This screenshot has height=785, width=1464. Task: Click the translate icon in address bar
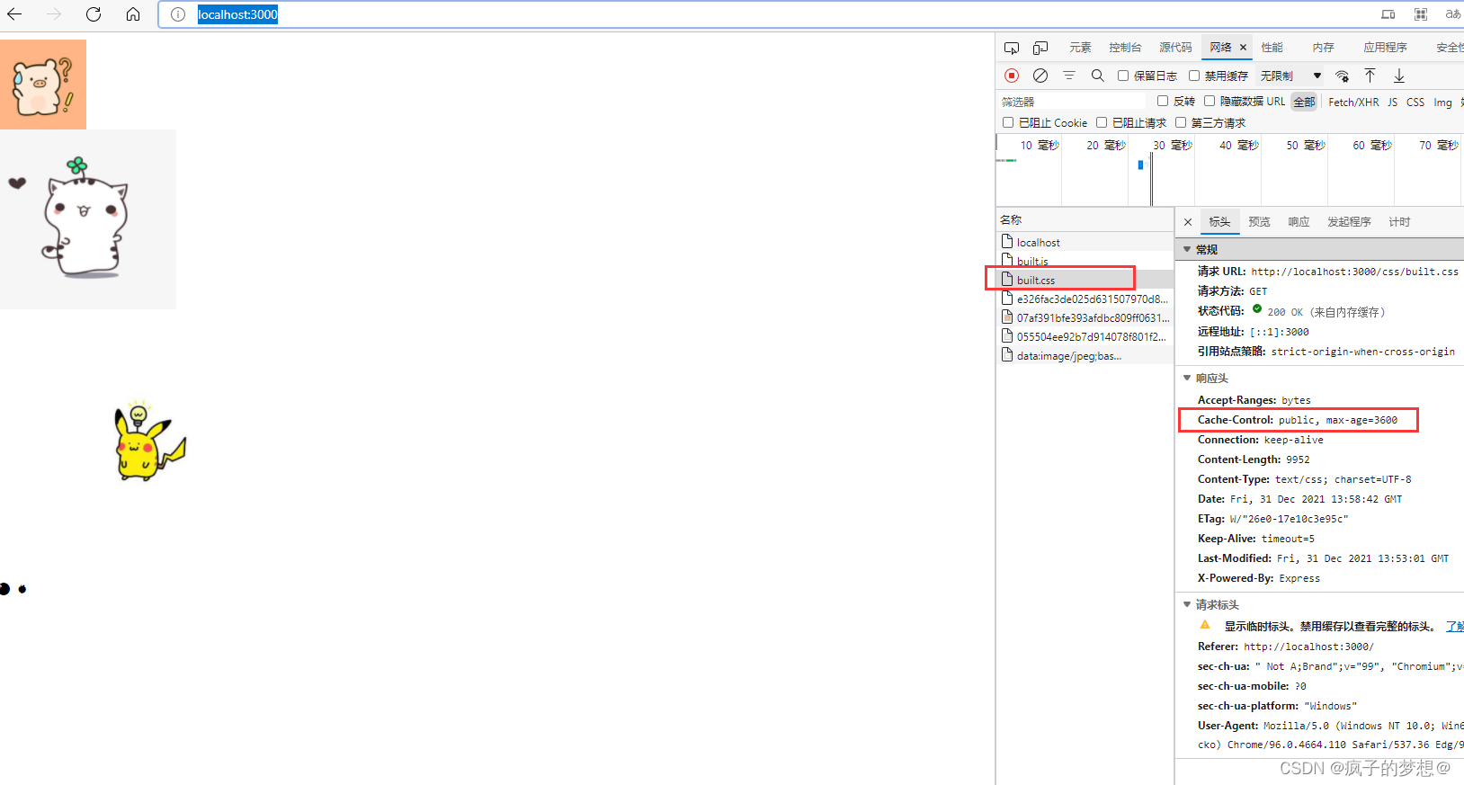click(1452, 14)
